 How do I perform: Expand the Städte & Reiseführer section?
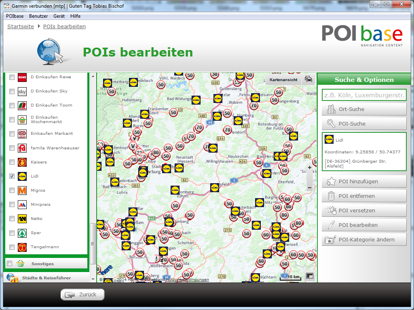tap(46, 278)
